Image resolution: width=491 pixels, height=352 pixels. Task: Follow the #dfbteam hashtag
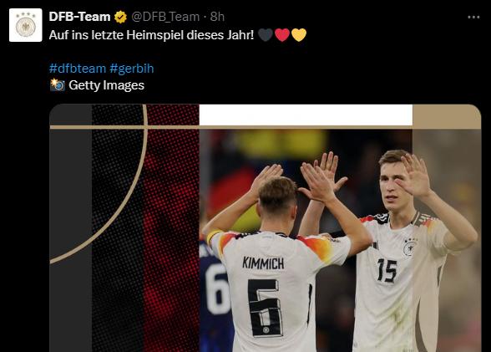point(78,69)
